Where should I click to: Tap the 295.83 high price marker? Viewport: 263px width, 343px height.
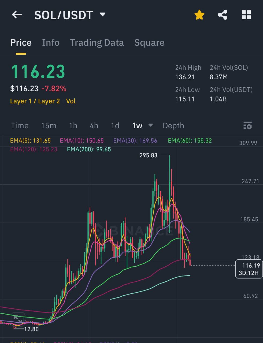(x=148, y=155)
